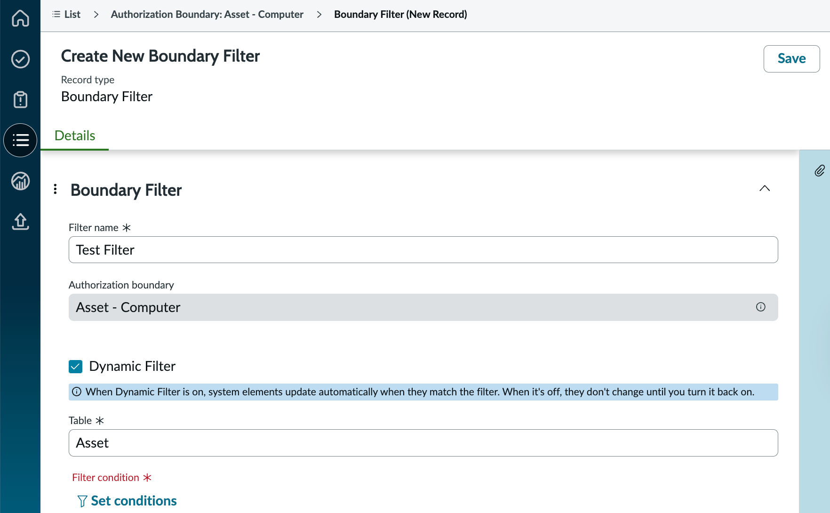Open the three-dot section menu
The image size is (830, 513).
(x=56, y=189)
